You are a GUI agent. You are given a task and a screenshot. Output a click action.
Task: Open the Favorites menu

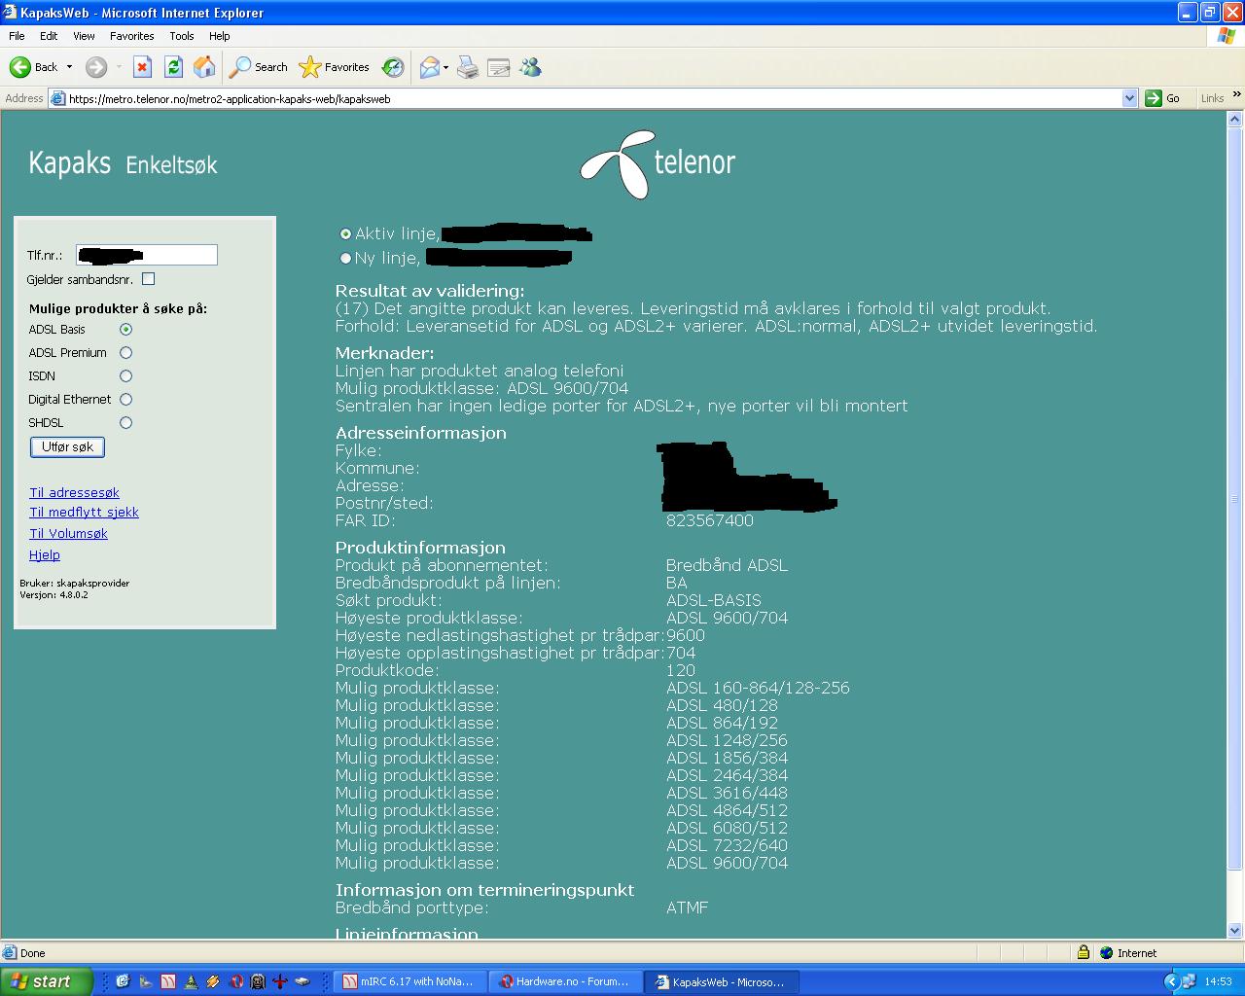pyautogui.click(x=131, y=36)
